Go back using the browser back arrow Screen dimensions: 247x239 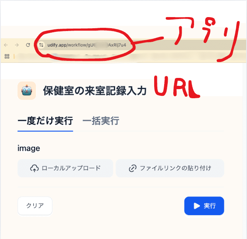coord(6,45)
